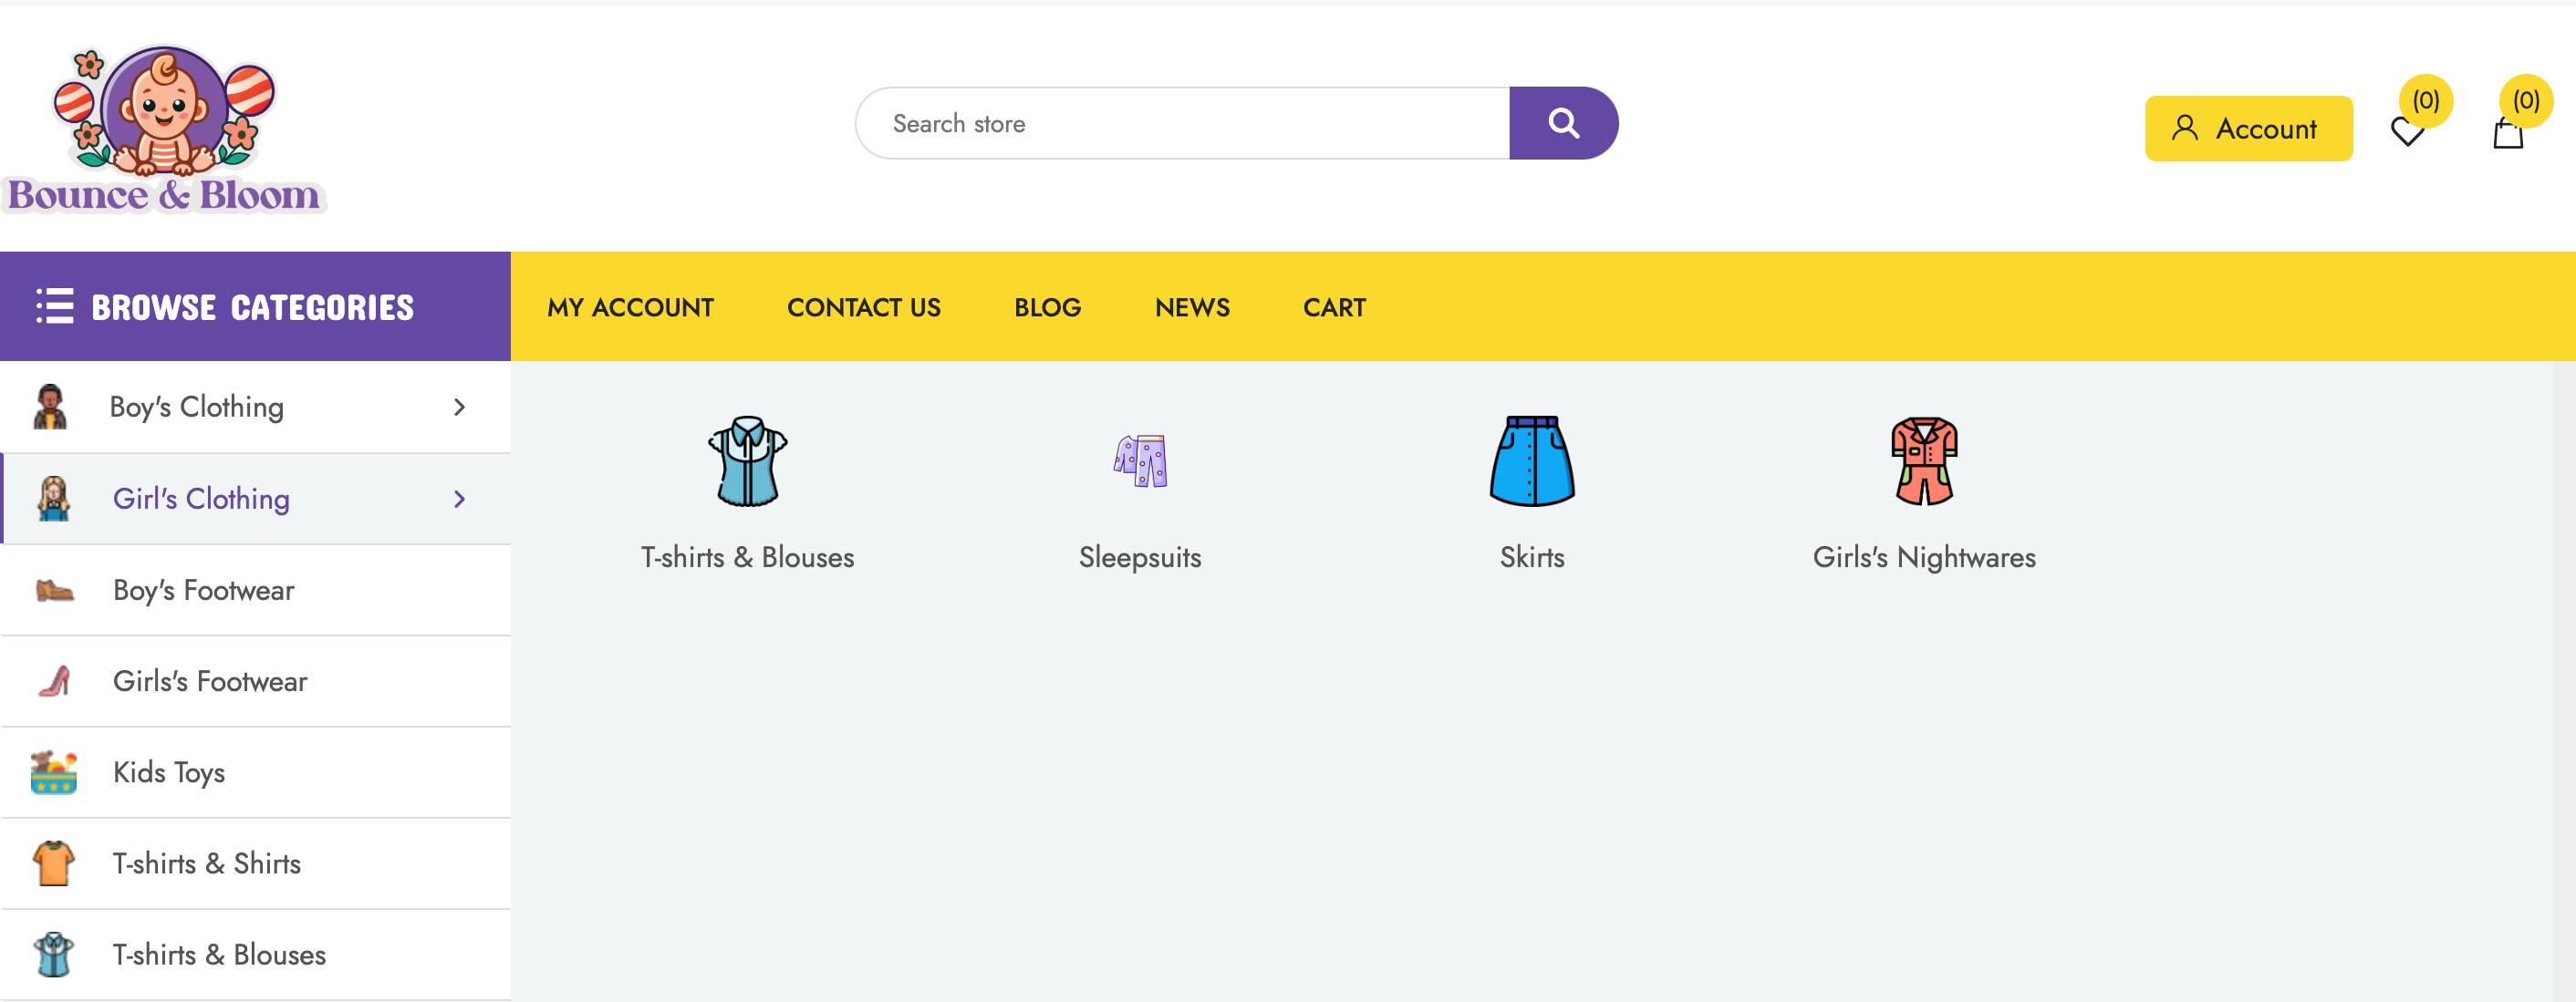Open the Cart menu item
Screen dimensions: 2576x1002
(x=1334, y=307)
